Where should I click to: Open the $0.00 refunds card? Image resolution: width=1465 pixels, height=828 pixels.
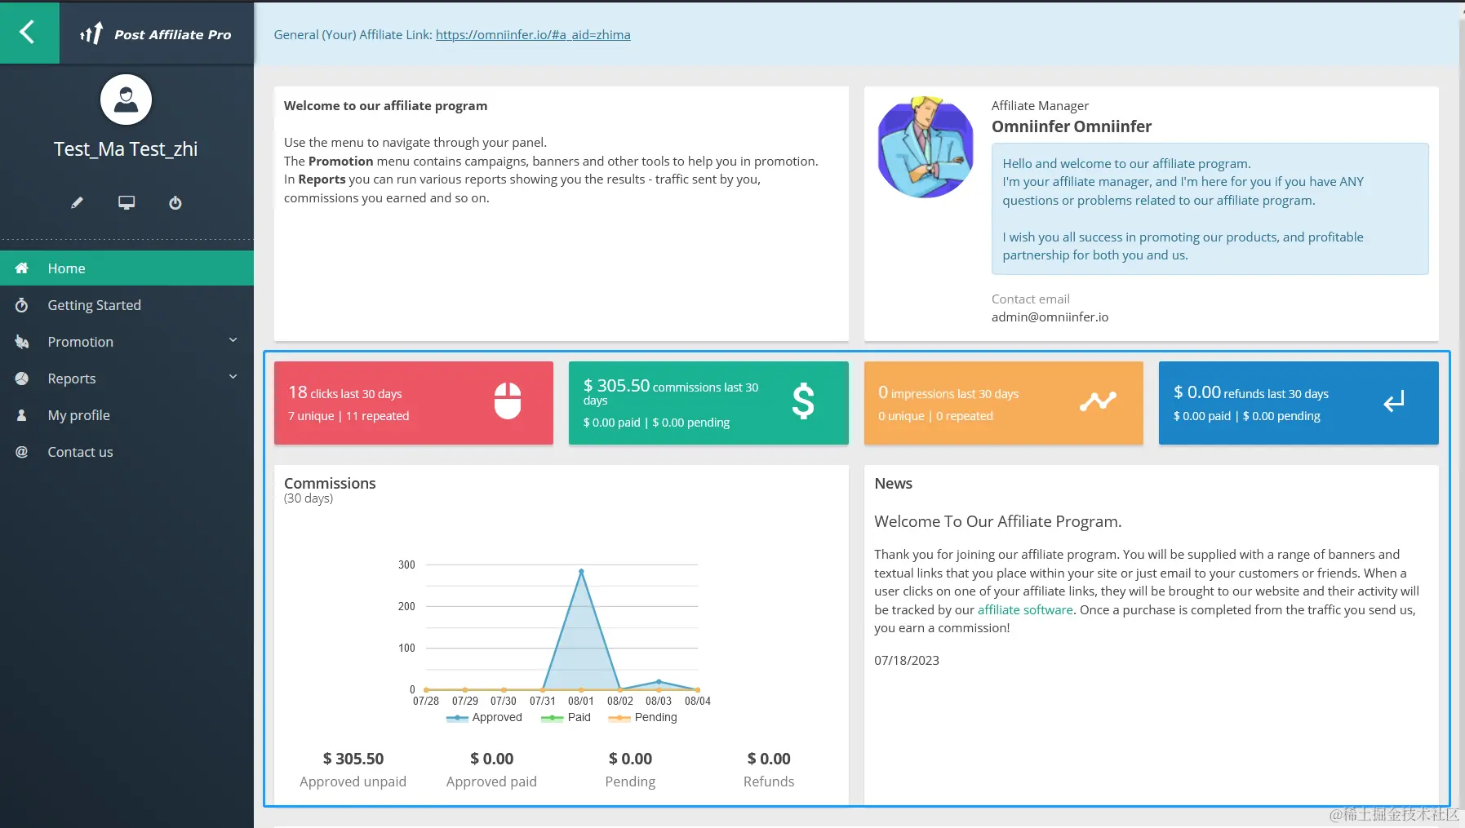pos(1299,403)
